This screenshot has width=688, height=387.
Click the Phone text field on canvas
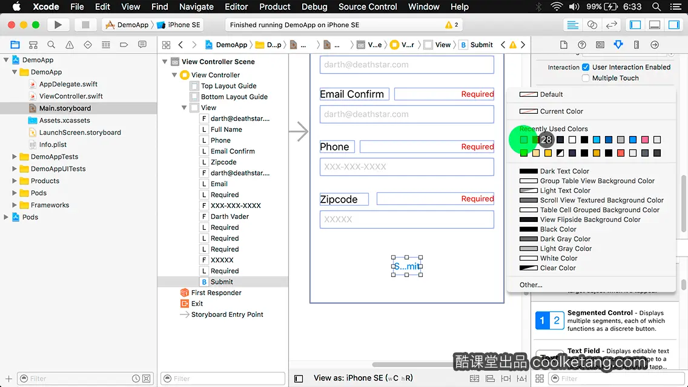click(x=407, y=167)
